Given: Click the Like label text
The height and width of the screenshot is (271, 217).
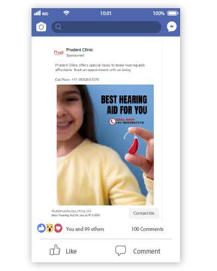Looking at the screenshot, I should click(x=71, y=251).
